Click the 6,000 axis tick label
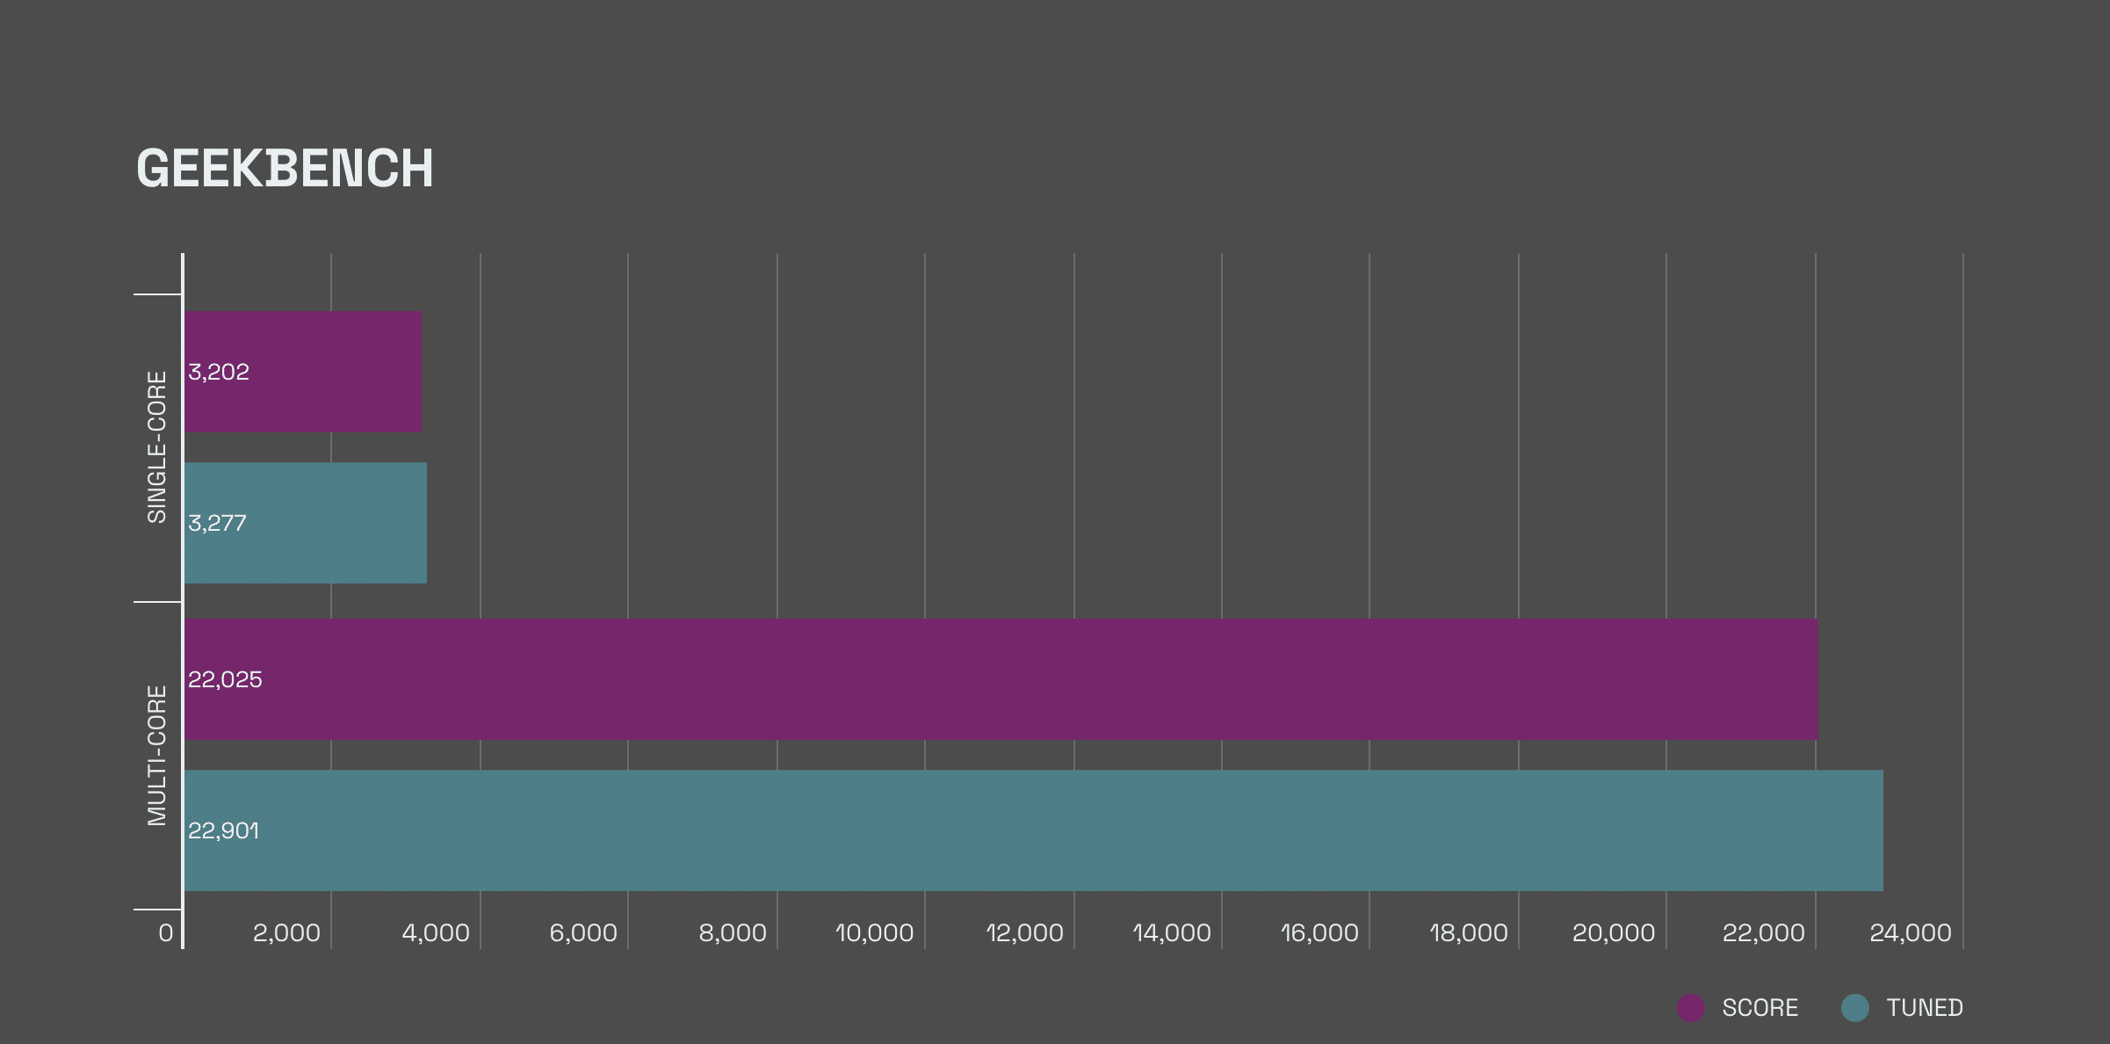The height and width of the screenshot is (1044, 2110). tap(583, 933)
